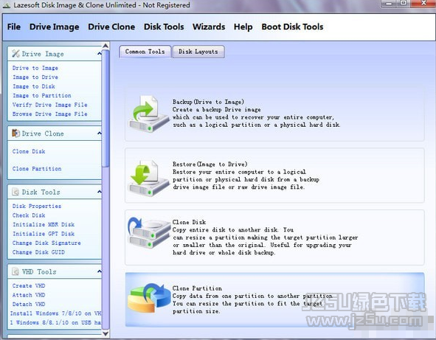Screen dimensions: 436x340
Task: Click the sidebar scrollbar up arrow
Action: point(105,46)
